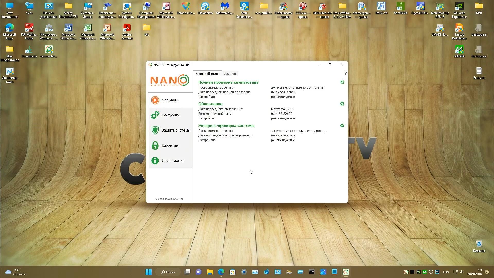The width and height of the screenshot is (494, 278).
Task: Click the NANO antivirus logo
Action: (170, 81)
